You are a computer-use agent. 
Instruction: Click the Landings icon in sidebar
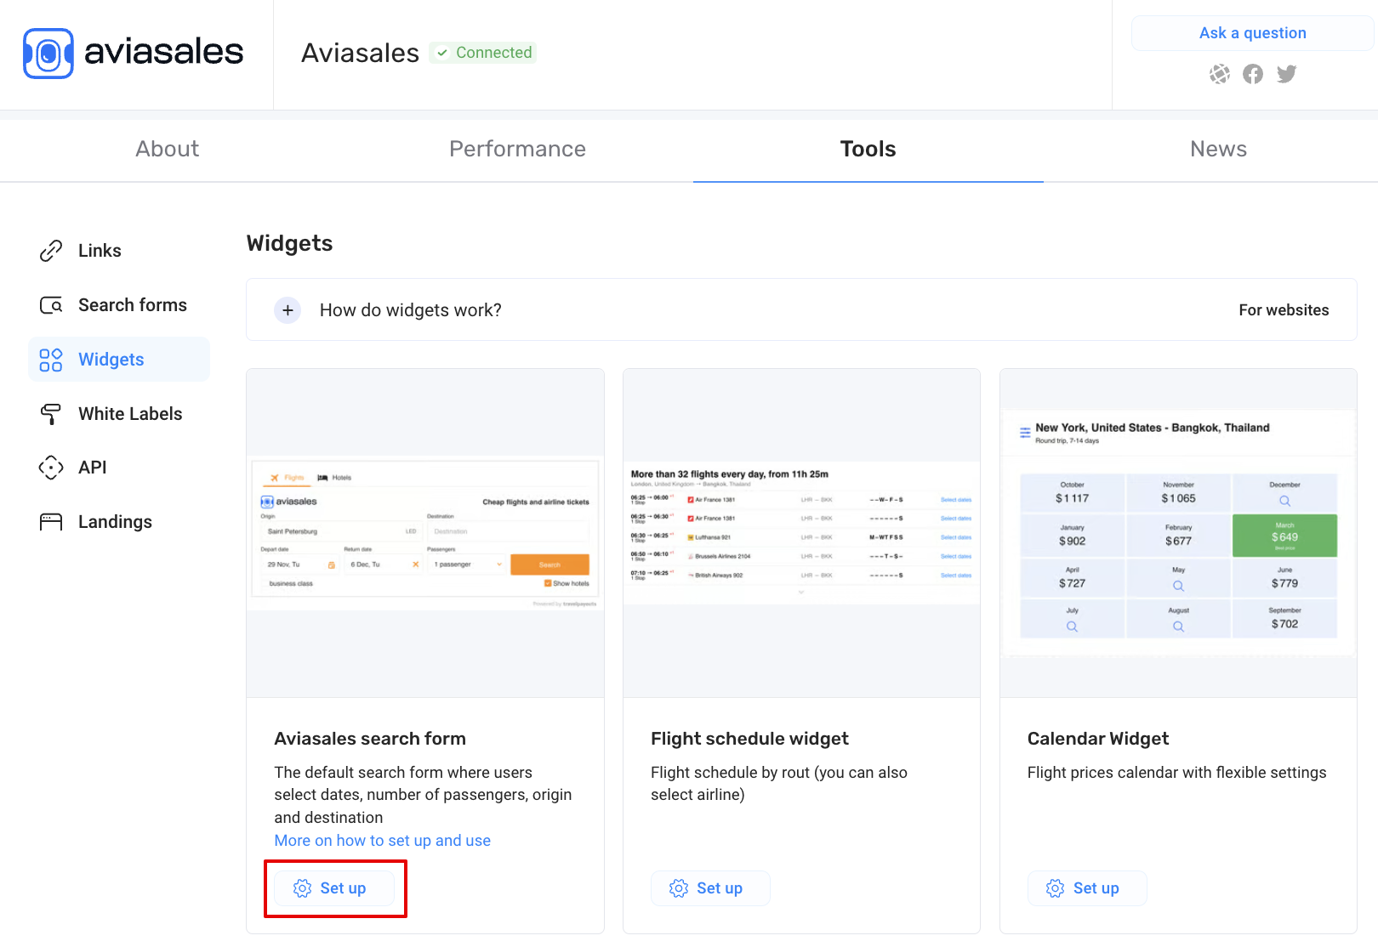[51, 522]
